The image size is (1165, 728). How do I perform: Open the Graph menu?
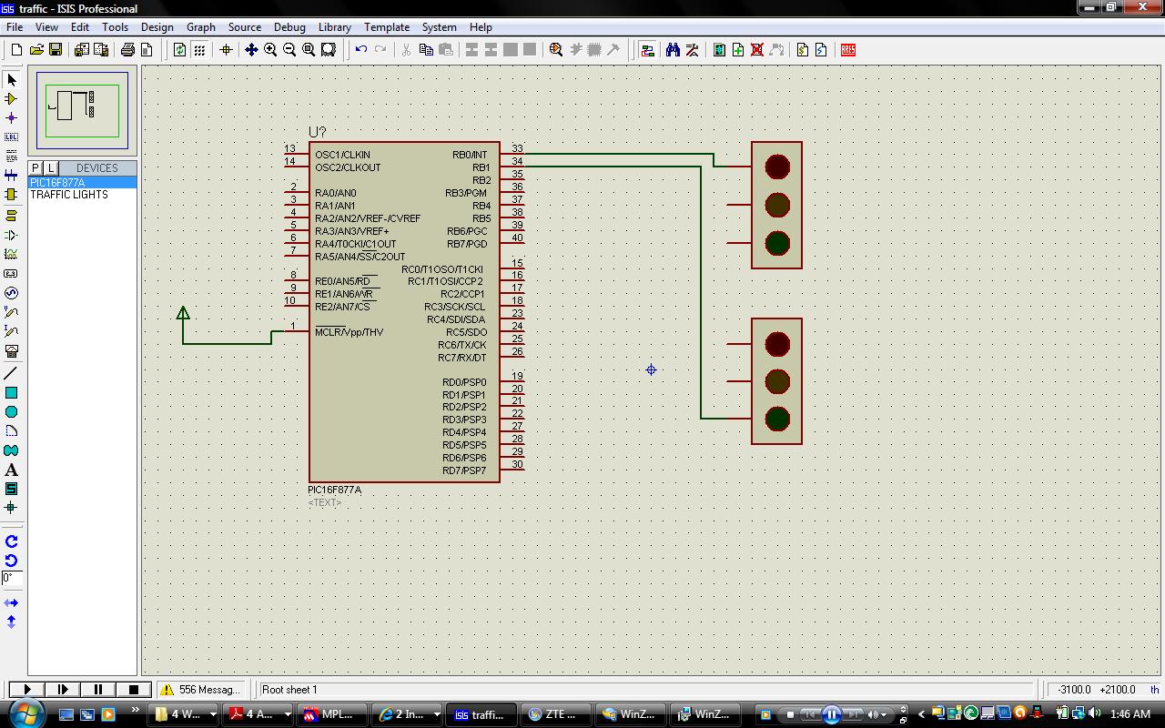[x=201, y=27]
